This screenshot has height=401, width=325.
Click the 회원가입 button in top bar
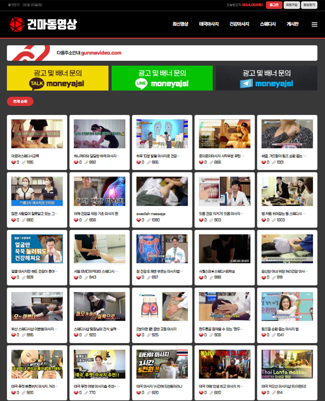291,5
